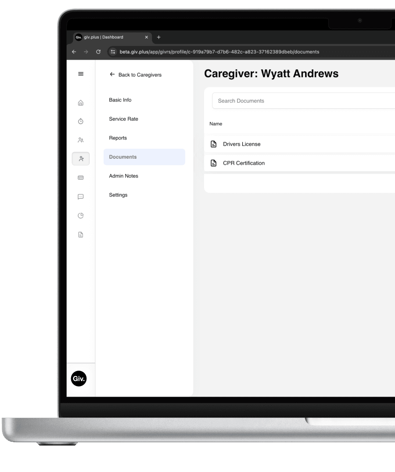Open the pie chart analytics icon

(81, 215)
